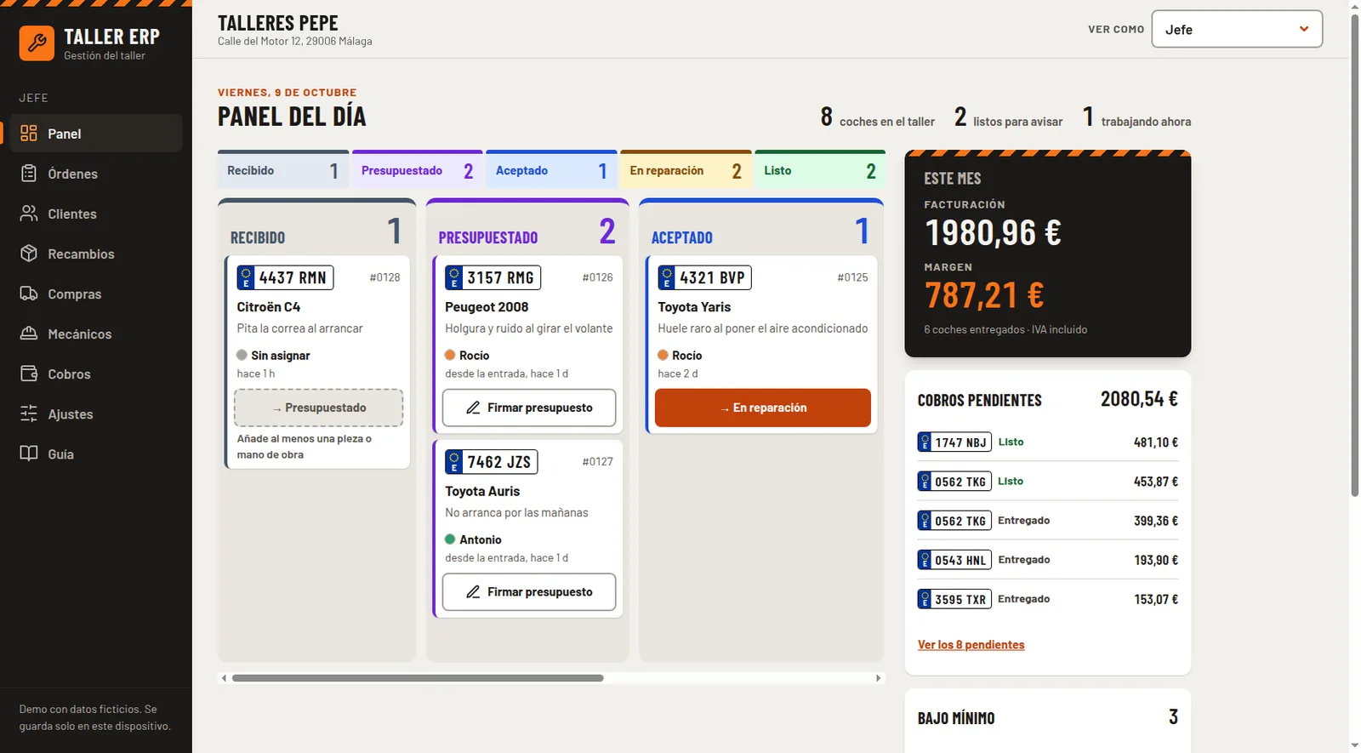Click the Sin asignar mechanic label
This screenshot has width=1361, height=753.
pos(280,356)
